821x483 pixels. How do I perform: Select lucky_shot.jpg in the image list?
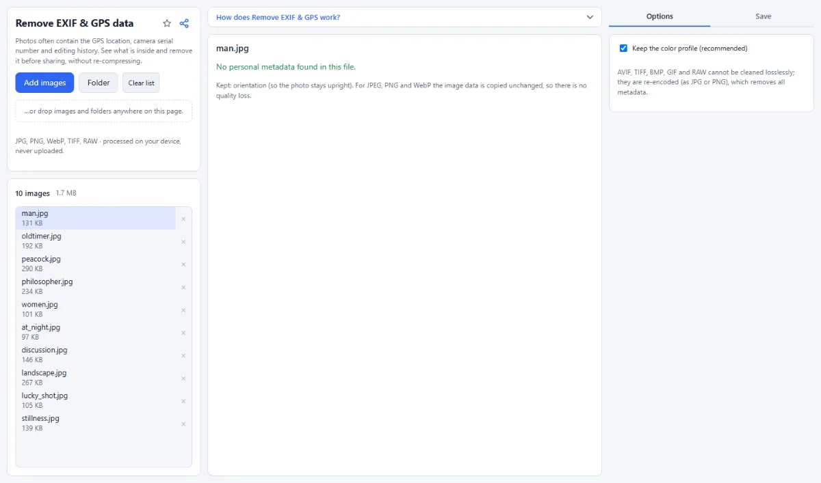click(96, 400)
